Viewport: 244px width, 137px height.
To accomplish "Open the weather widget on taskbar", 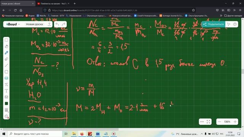I will (185, 134).
